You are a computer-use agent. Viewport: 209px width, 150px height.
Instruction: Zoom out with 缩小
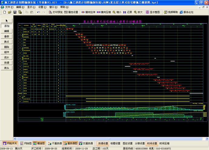117,12
